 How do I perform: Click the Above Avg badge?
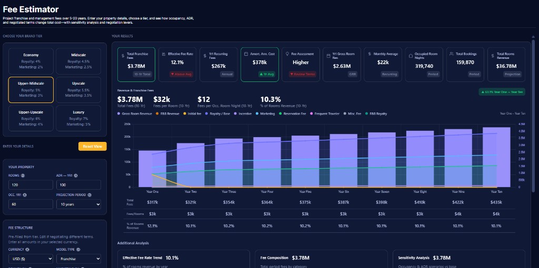tap(182, 74)
